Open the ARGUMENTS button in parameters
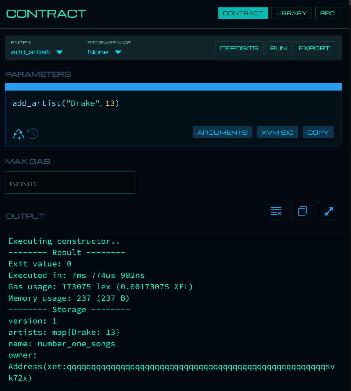The image size is (351, 391). 222,132
